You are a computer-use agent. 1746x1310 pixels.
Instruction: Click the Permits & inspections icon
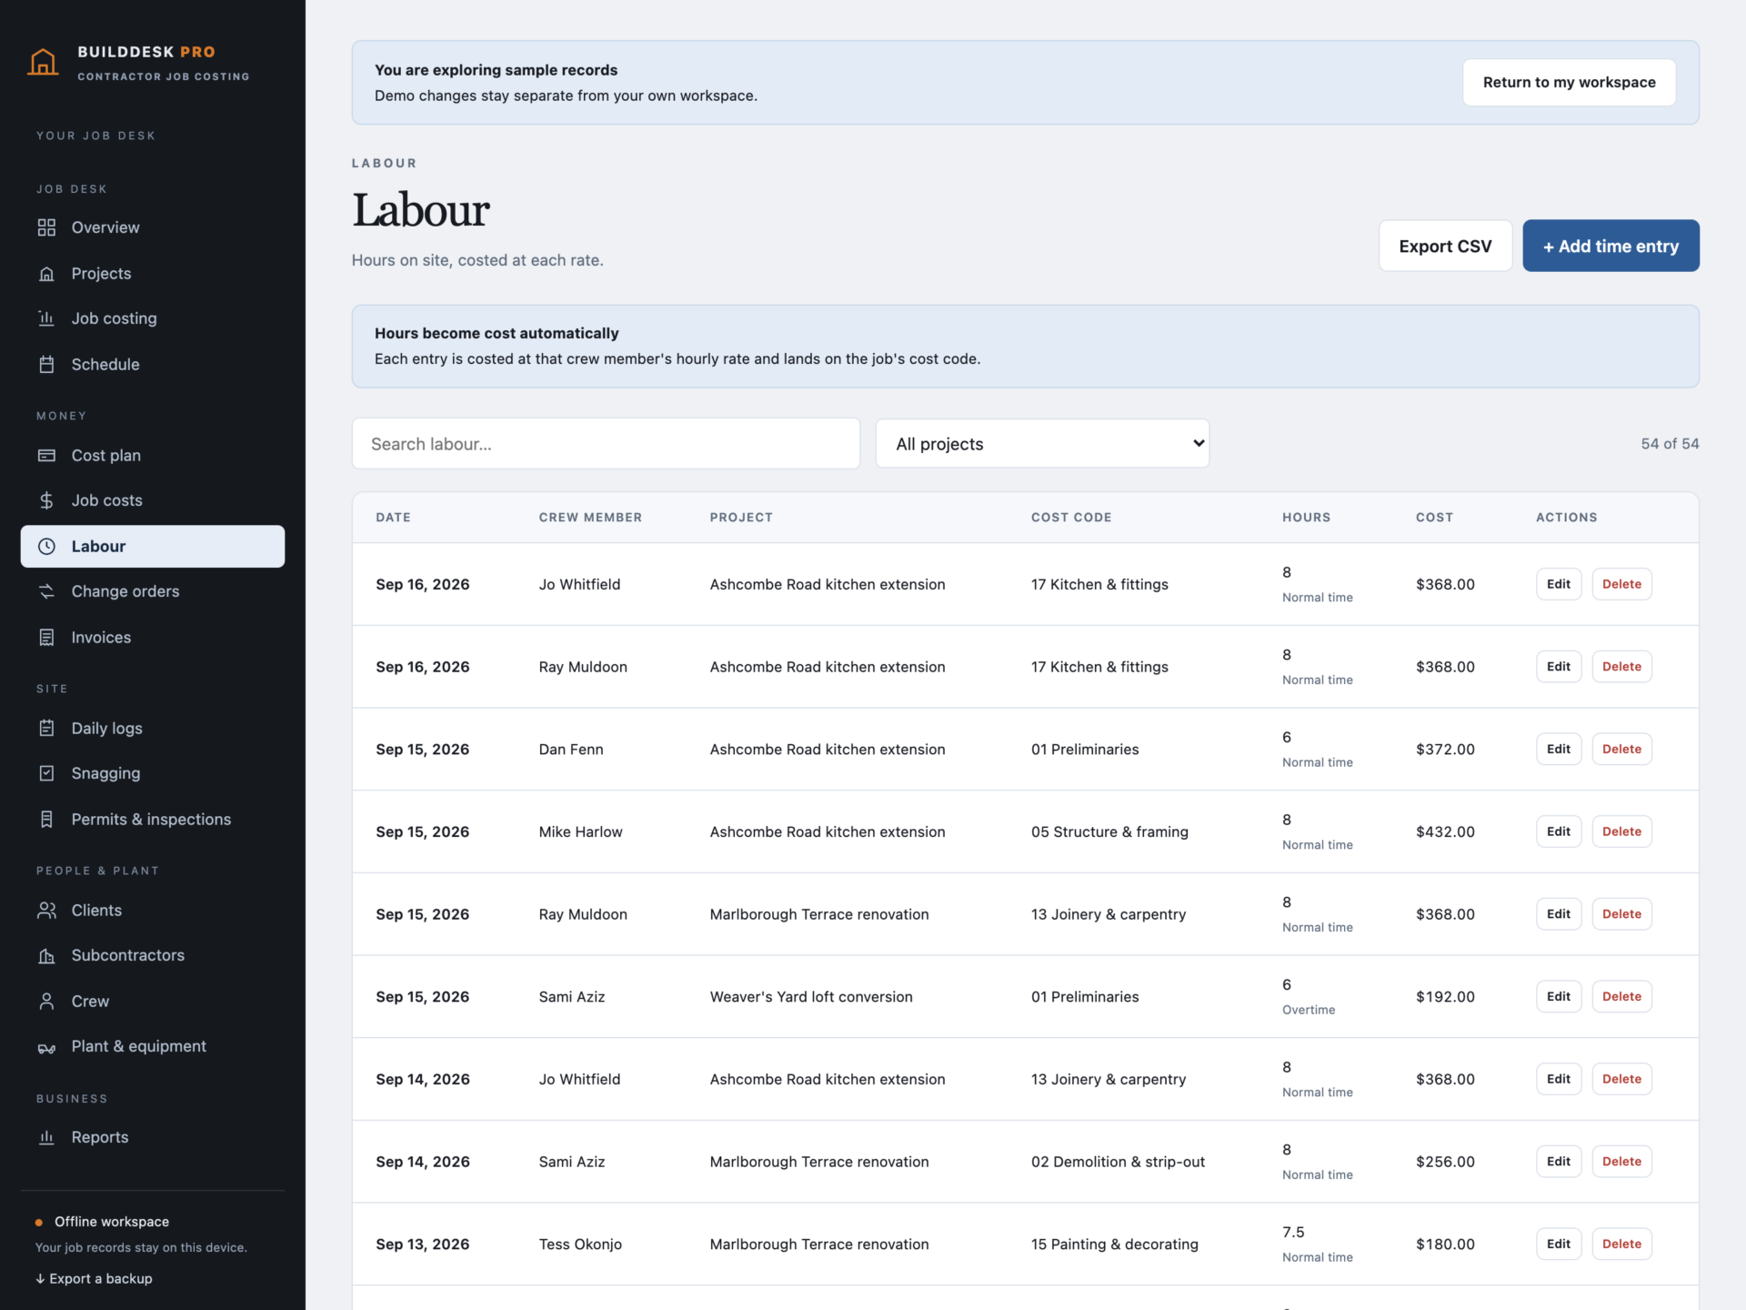click(46, 820)
